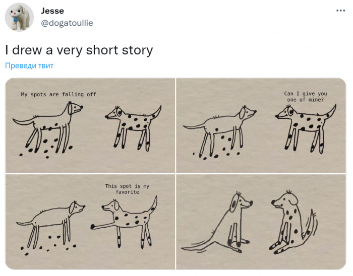Click the tweet text I drew a very short story
The width and height of the screenshot is (353, 276).
(x=79, y=50)
